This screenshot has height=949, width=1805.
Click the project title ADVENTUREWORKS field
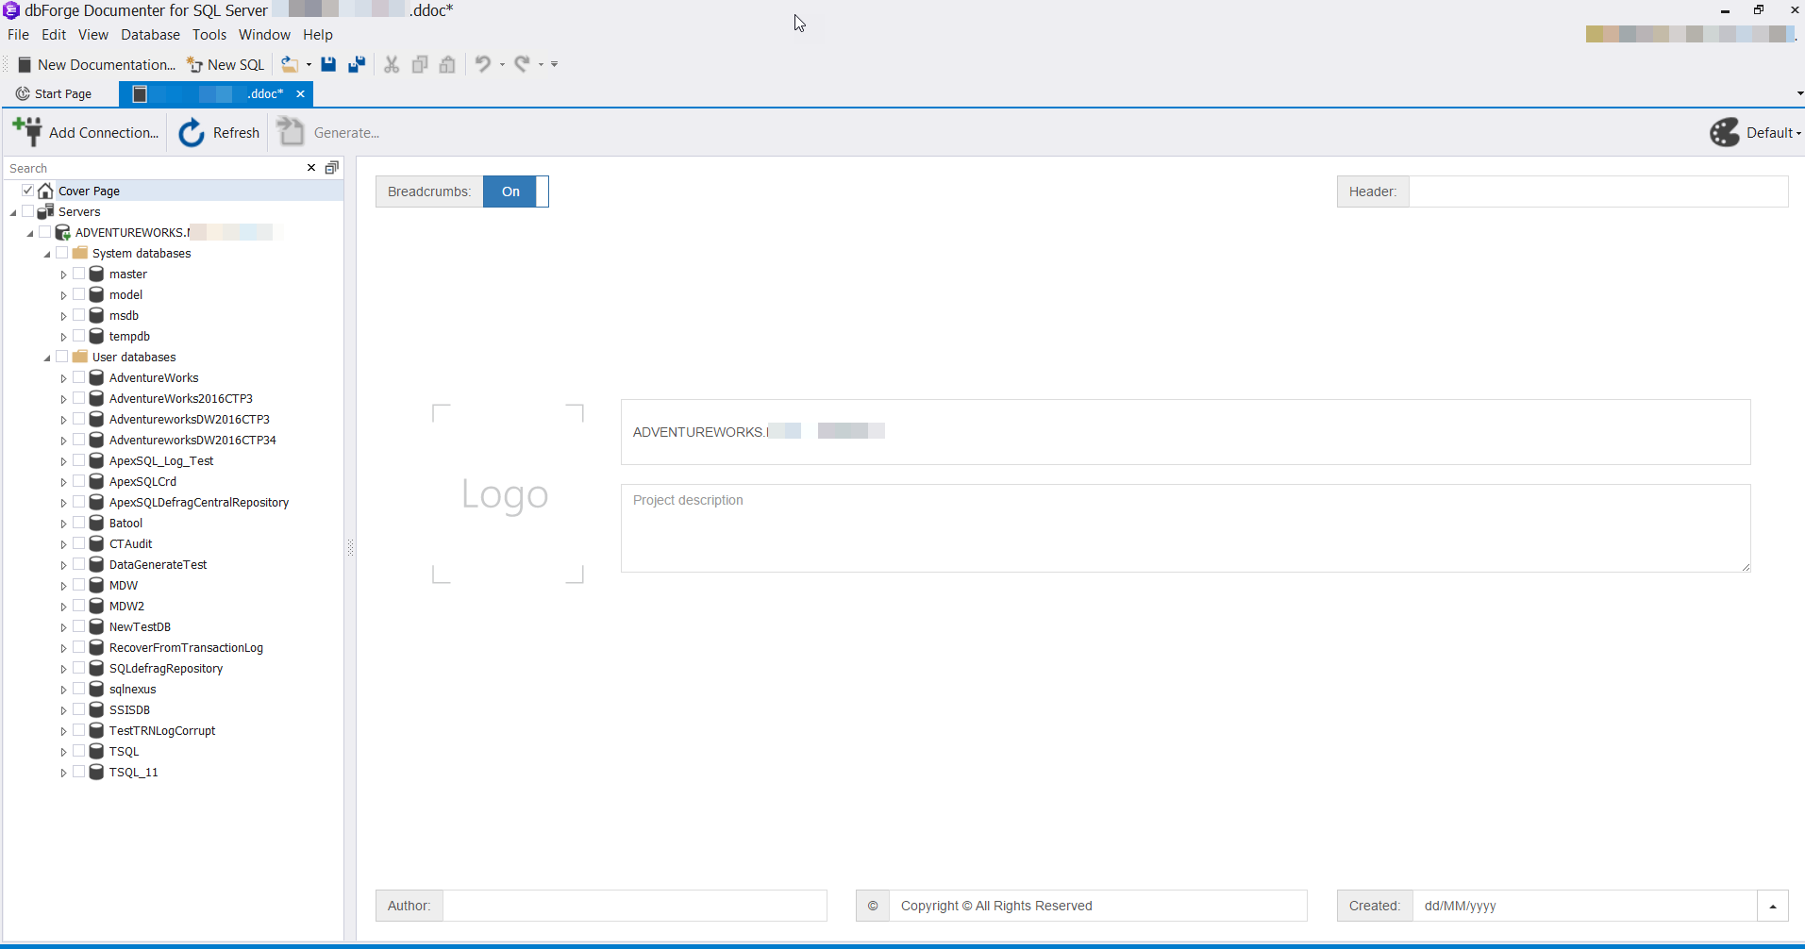(x=1185, y=432)
